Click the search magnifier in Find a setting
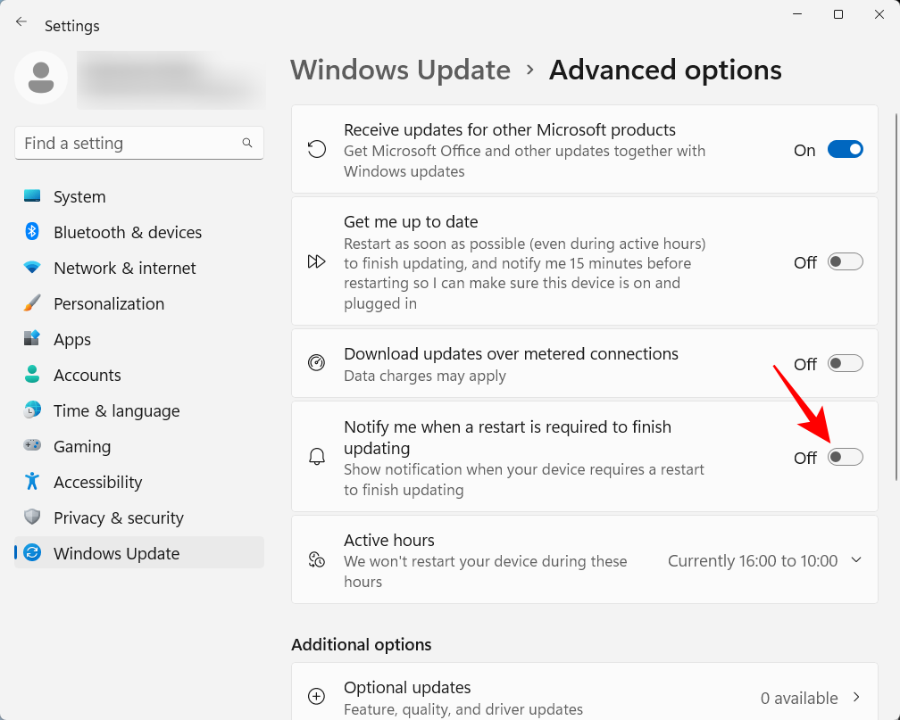The height and width of the screenshot is (720, 900). pyautogui.click(x=247, y=143)
